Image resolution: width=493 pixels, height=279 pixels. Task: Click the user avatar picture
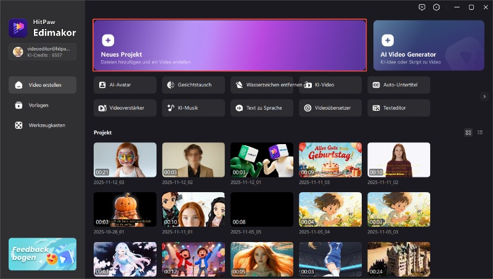(x=18, y=52)
